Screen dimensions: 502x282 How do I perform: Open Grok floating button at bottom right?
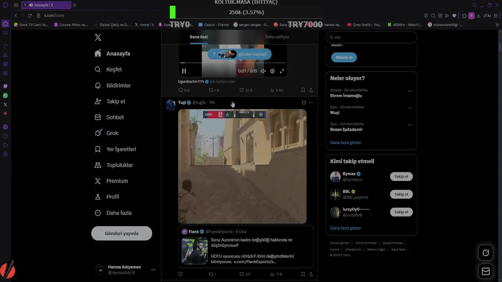486,253
